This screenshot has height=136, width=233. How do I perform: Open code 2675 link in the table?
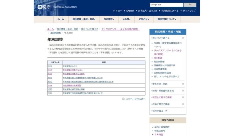pos(50,89)
